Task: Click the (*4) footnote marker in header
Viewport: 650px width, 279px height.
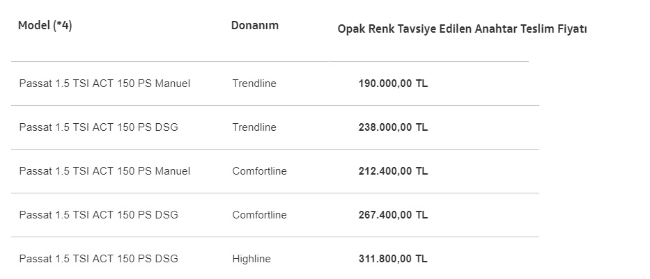Action: [63, 26]
